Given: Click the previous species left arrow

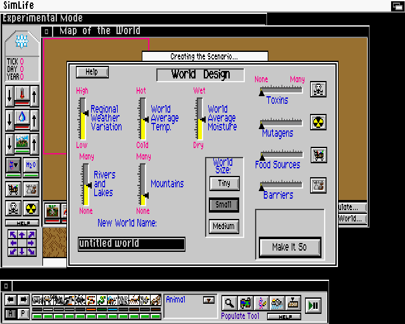Looking at the screenshot, I should tap(11, 300).
